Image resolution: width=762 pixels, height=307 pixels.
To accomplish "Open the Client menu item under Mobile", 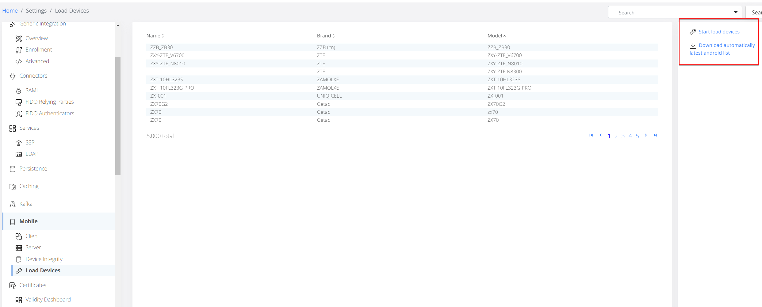I will (x=32, y=236).
